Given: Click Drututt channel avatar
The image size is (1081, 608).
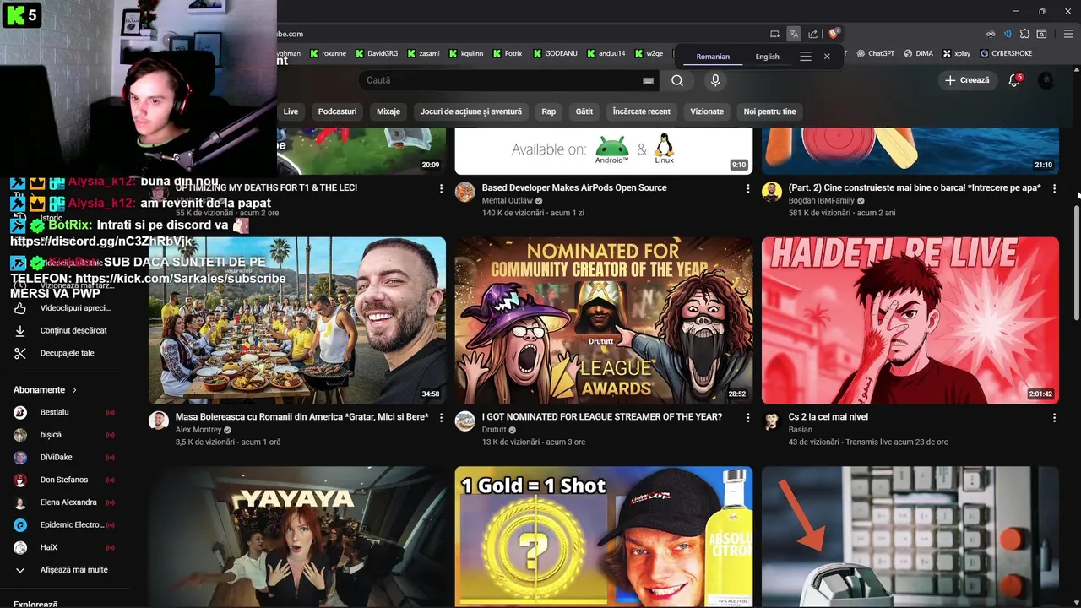Looking at the screenshot, I should pos(465,421).
